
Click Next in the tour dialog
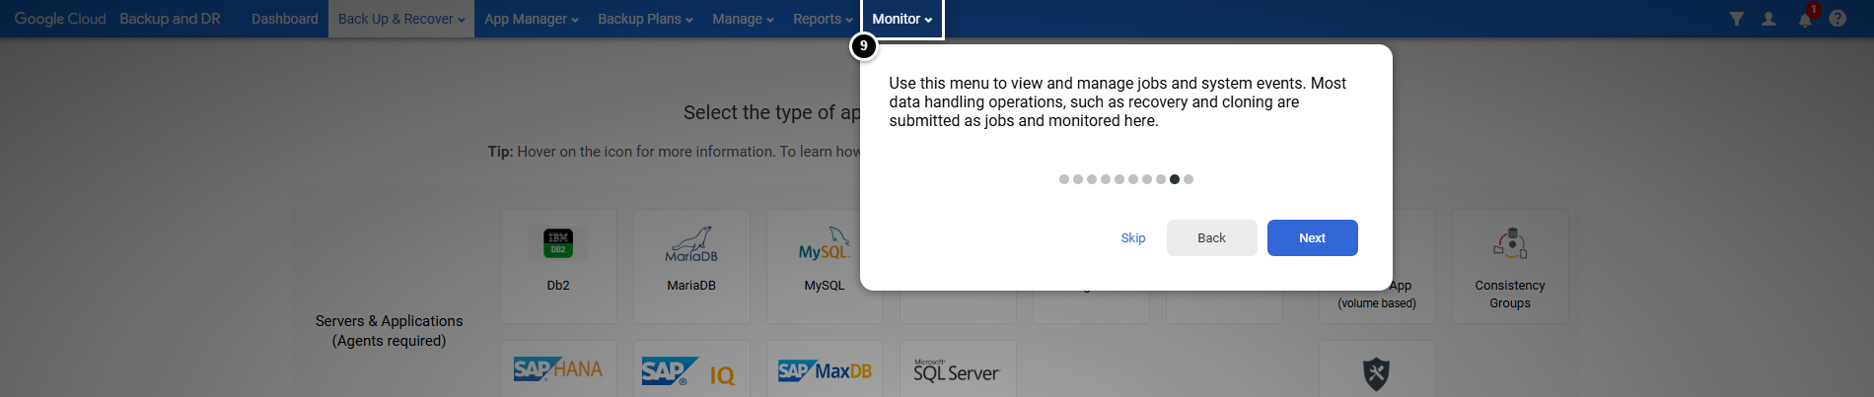(x=1312, y=237)
